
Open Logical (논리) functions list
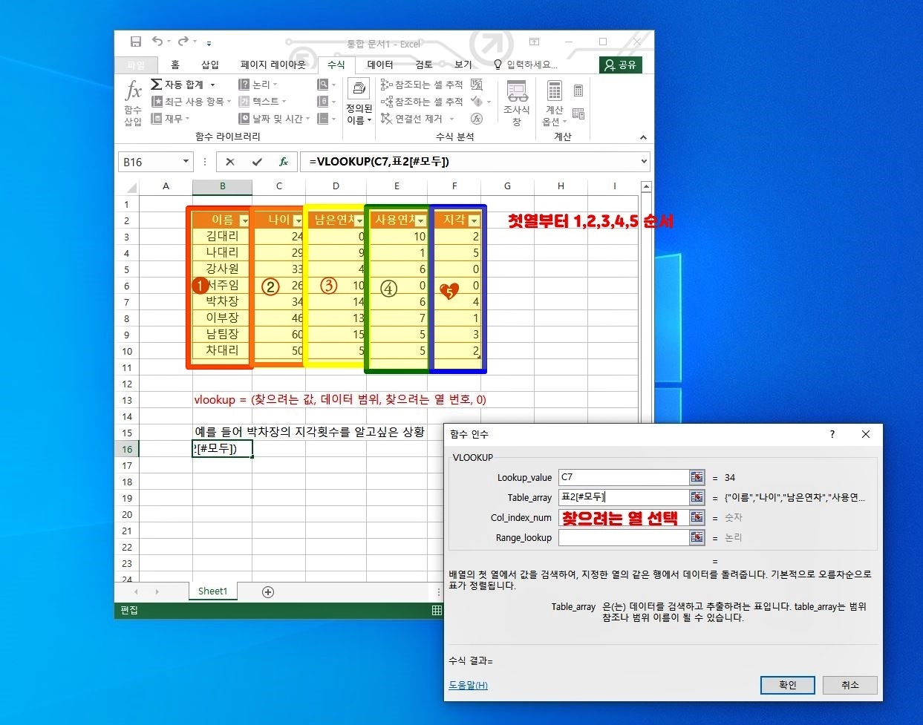[258, 85]
